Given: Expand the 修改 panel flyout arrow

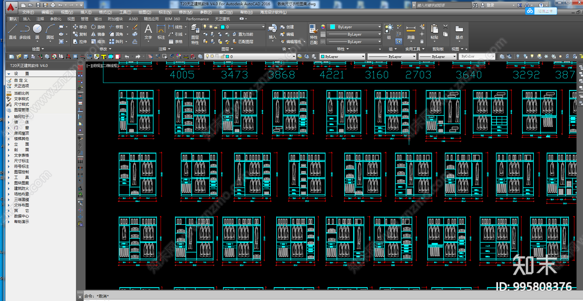Looking at the screenshot, I should click(110, 49).
